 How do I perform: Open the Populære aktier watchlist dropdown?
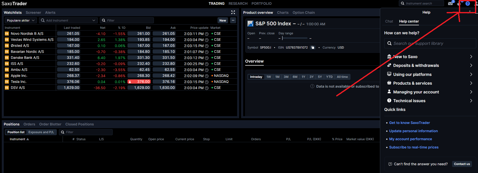(21, 20)
